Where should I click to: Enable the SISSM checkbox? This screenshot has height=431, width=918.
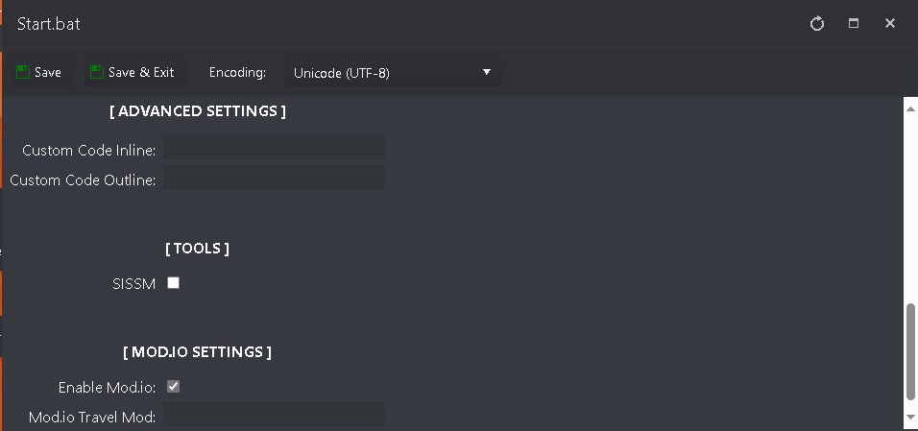(173, 283)
